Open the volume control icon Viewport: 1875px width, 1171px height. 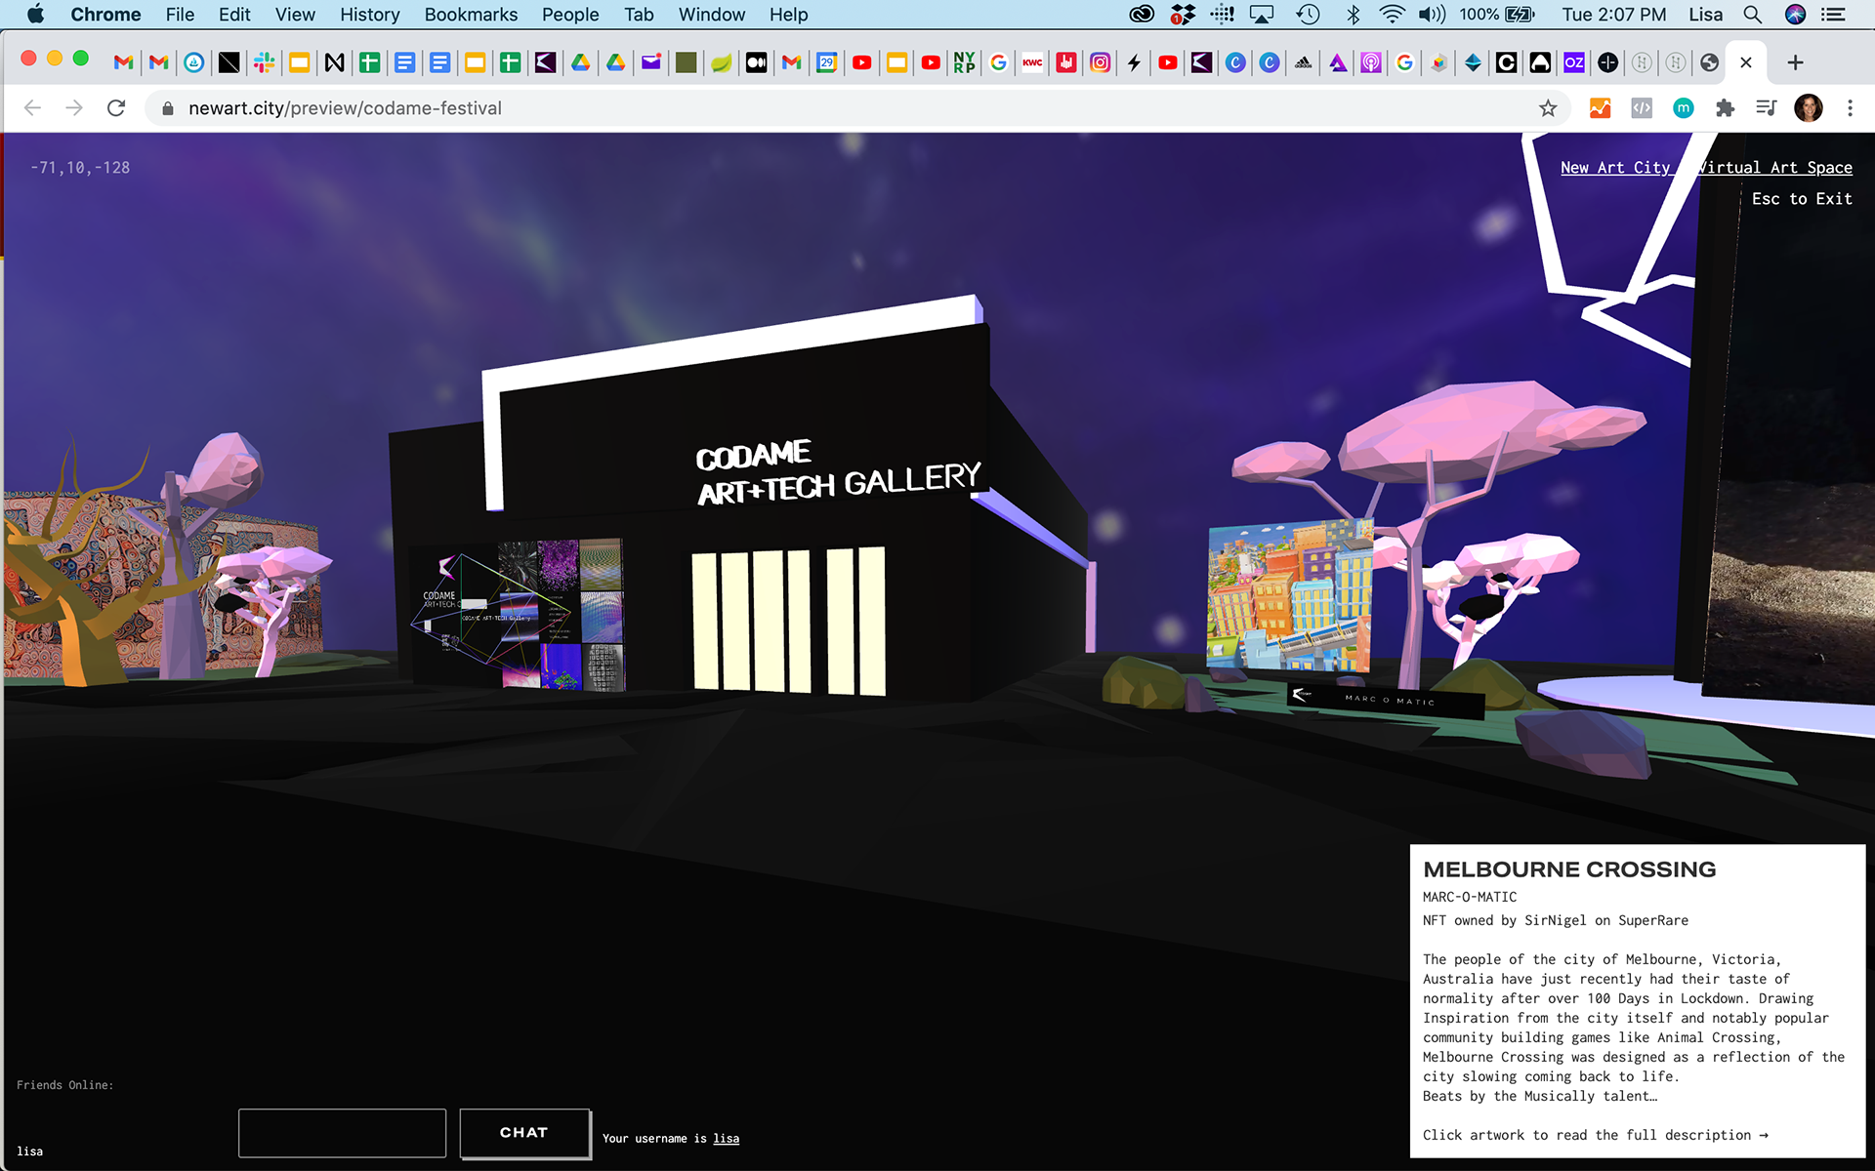coord(1433,14)
